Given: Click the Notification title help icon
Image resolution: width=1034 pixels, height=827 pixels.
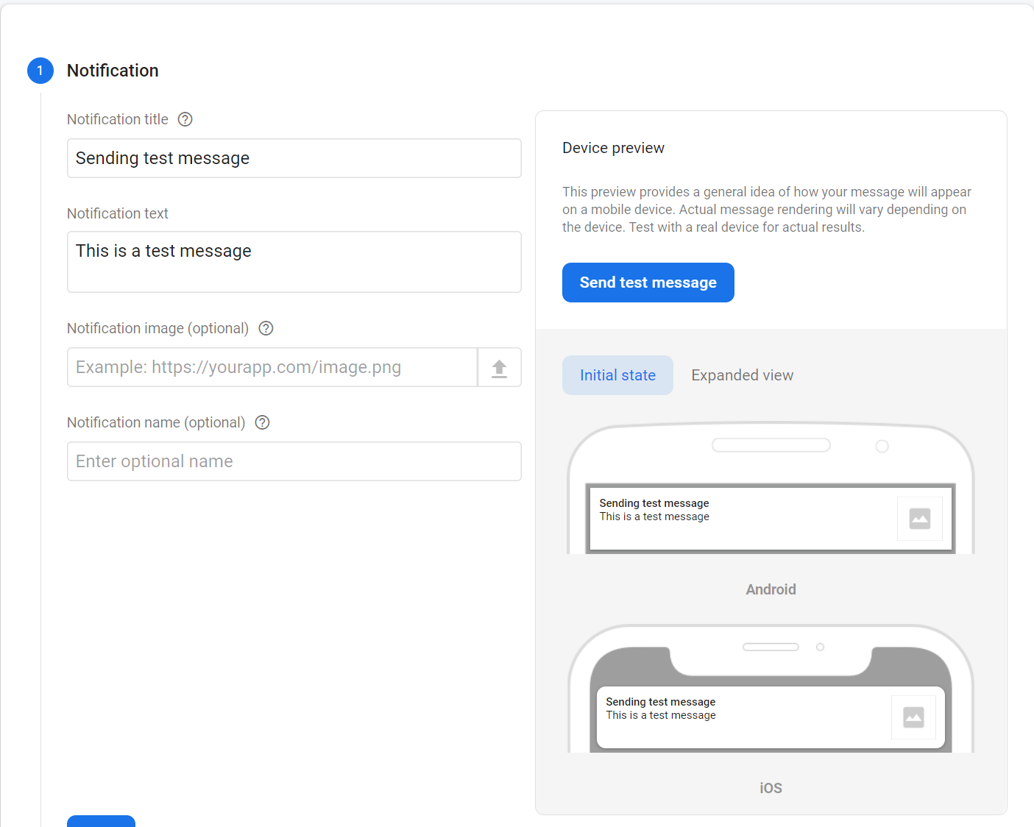Looking at the screenshot, I should [185, 119].
